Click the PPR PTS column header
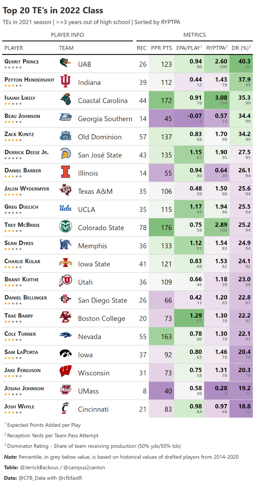 click(161, 48)
